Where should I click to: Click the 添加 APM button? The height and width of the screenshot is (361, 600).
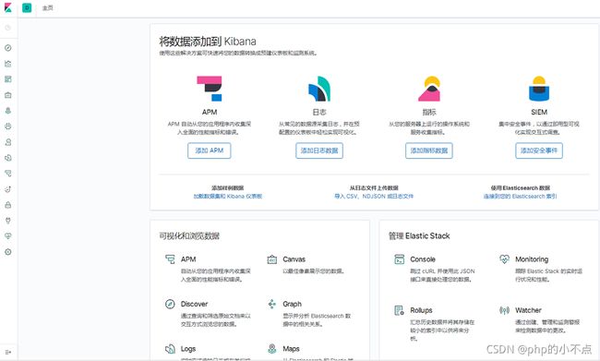point(210,150)
